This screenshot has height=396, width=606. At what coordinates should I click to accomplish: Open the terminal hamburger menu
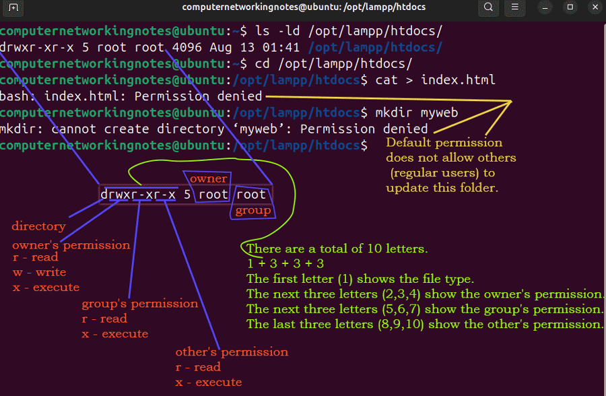(x=515, y=7)
